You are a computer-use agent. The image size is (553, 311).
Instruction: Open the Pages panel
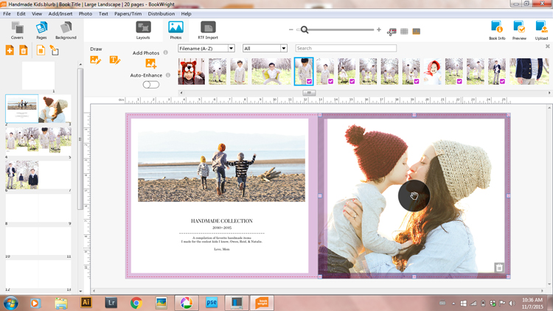[41, 30]
